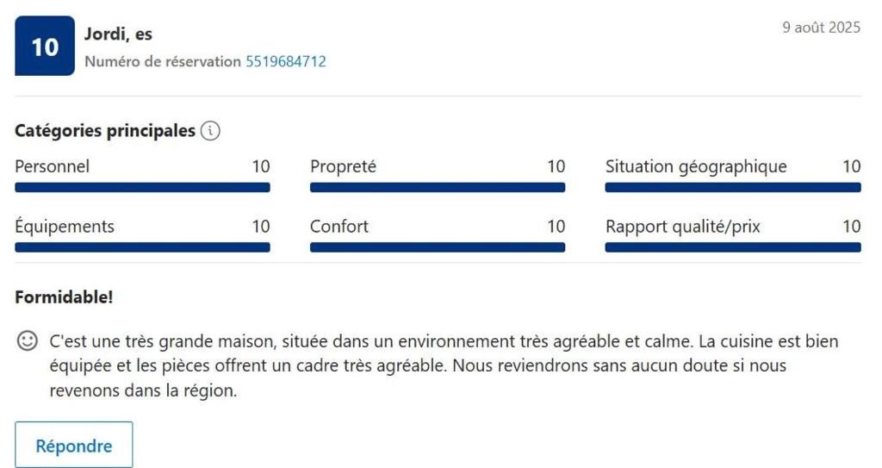Open reservation number 5519684712 link
882x468 pixels.
coord(286,61)
